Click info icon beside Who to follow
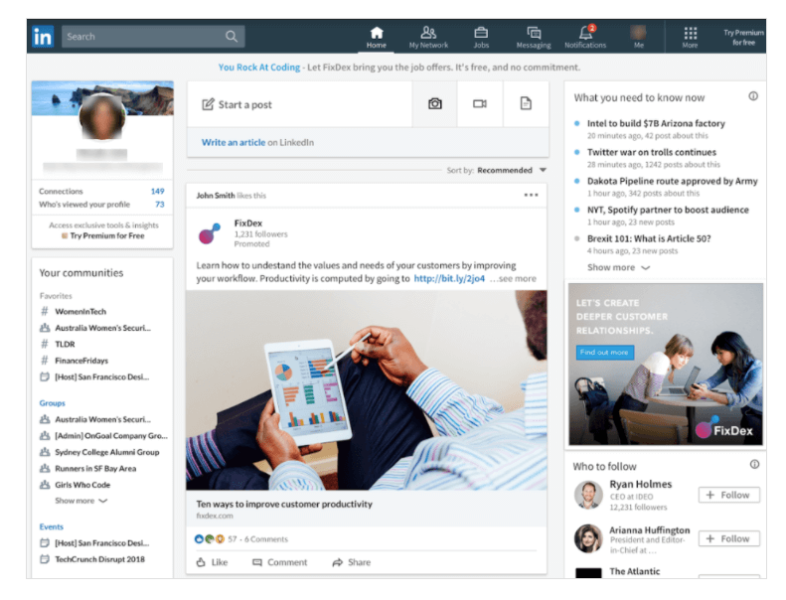Screen dimensions: 786x600 tap(754, 464)
